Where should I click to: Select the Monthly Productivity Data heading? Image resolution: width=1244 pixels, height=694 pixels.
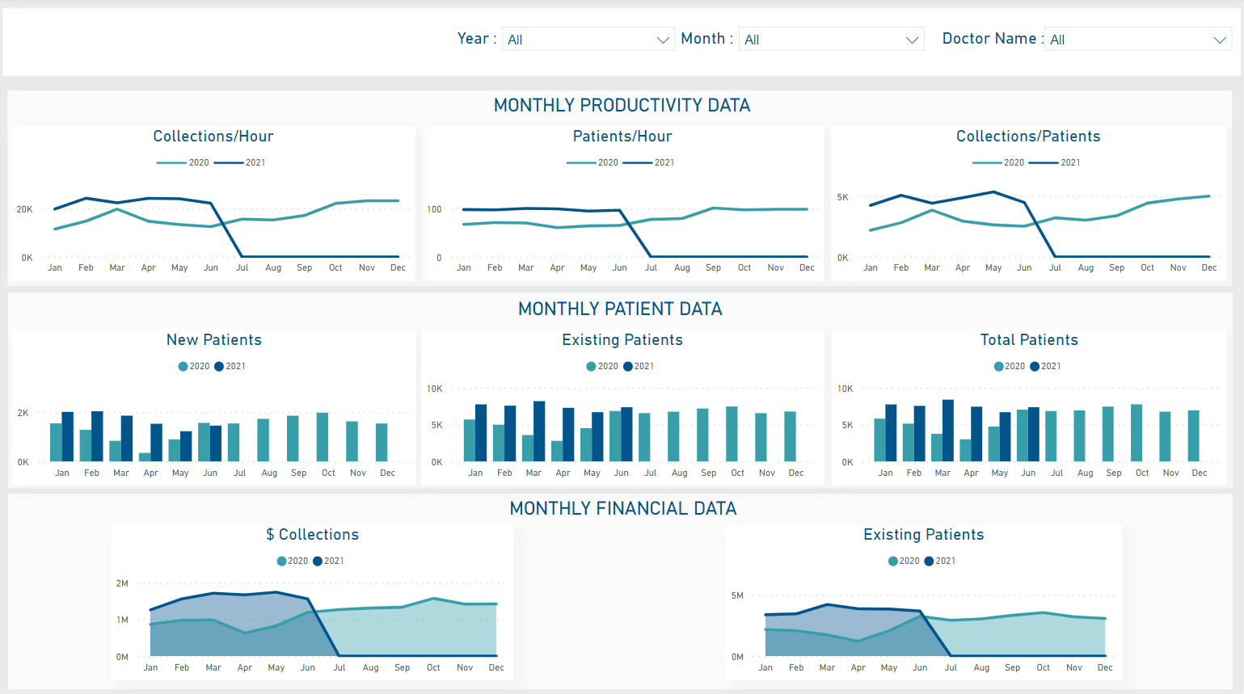tap(622, 106)
